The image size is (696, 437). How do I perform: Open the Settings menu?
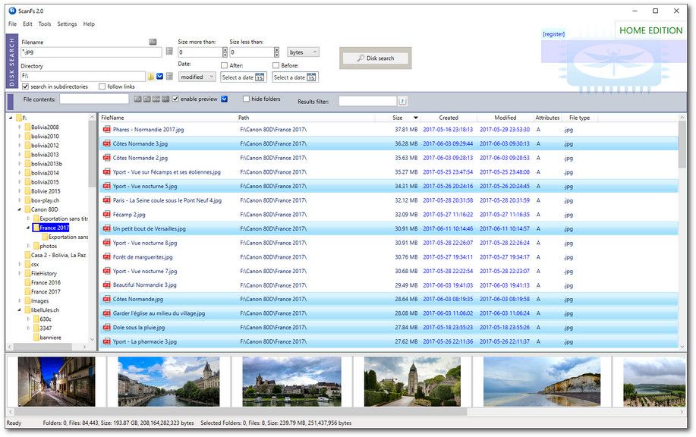[67, 24]
